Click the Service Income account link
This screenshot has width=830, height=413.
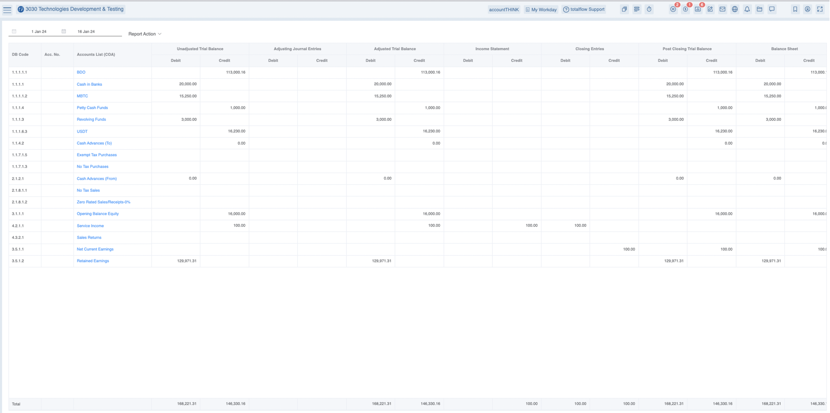[x=90, y=226]
